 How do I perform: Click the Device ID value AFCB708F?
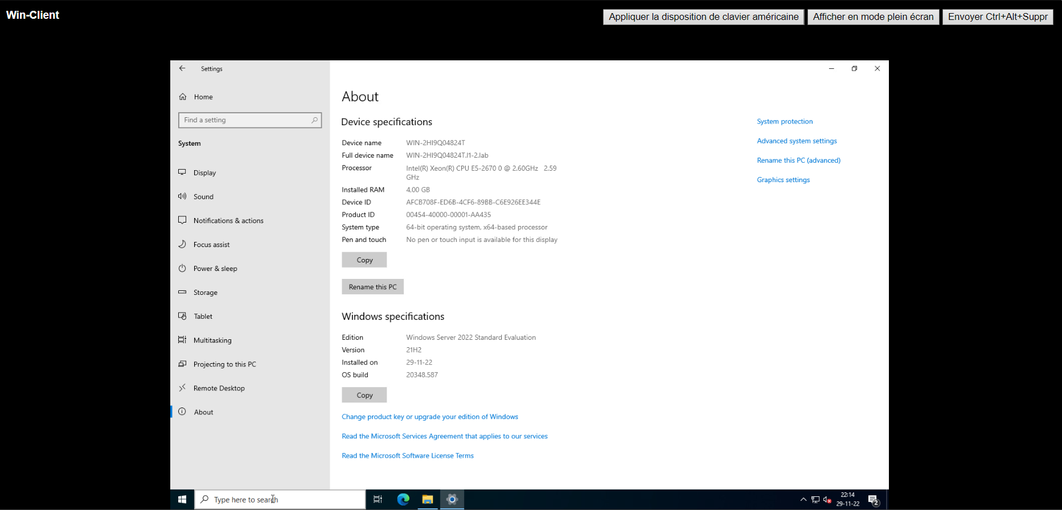[x=473, y=202]
